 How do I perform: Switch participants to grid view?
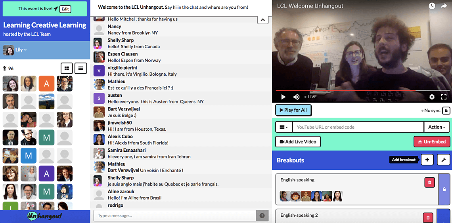tap(67, 68)
